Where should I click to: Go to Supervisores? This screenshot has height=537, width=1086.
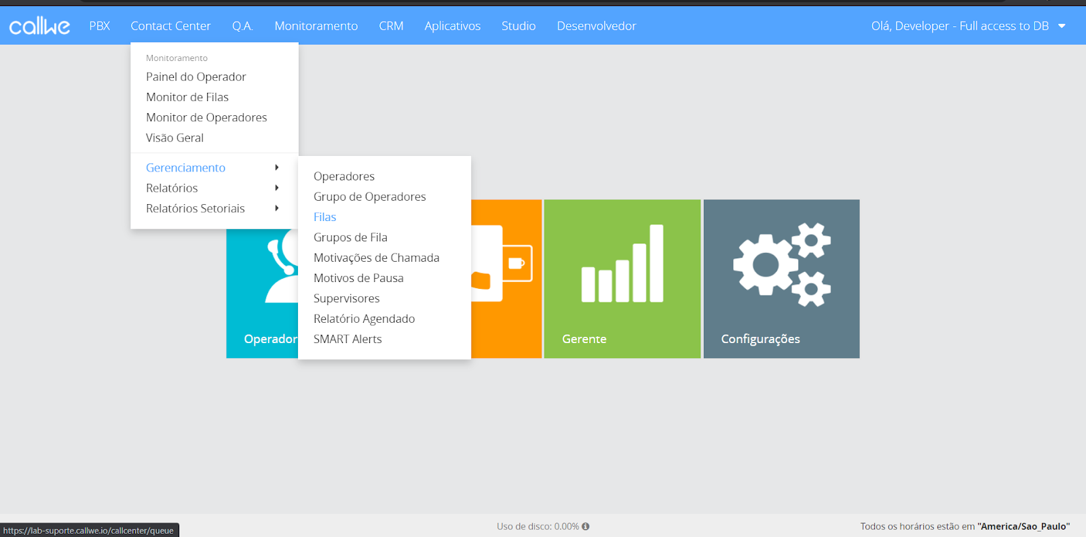(346, 298)
